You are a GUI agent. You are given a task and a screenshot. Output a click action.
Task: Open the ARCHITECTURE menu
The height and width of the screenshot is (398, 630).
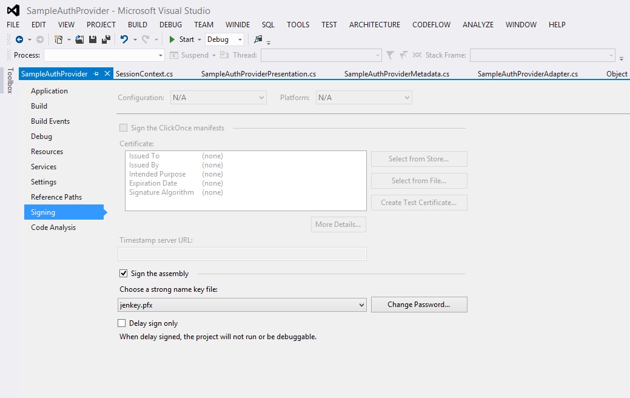click(374, 25)
